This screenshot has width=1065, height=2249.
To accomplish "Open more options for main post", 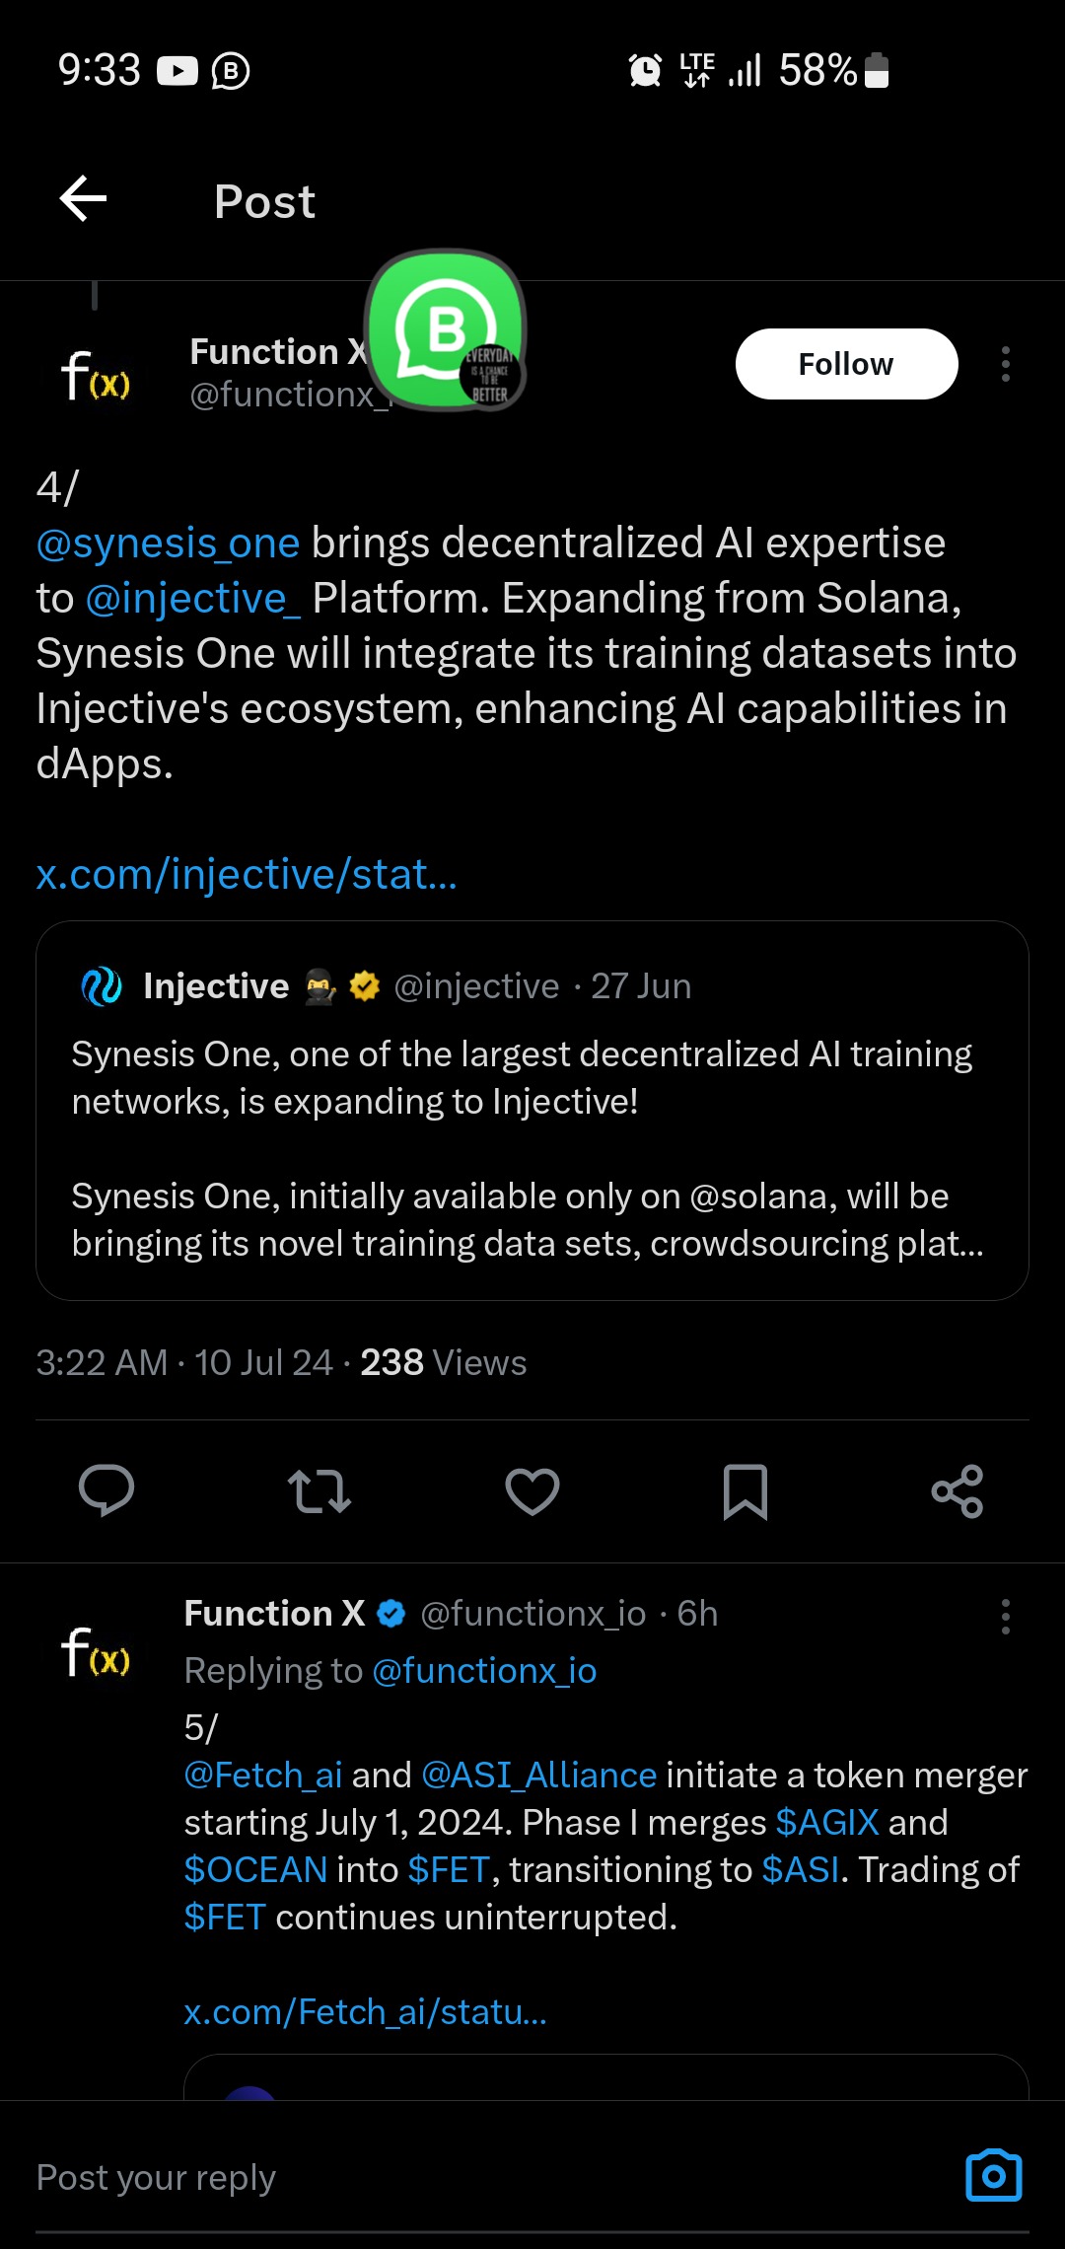I will tap(1005, 364).
